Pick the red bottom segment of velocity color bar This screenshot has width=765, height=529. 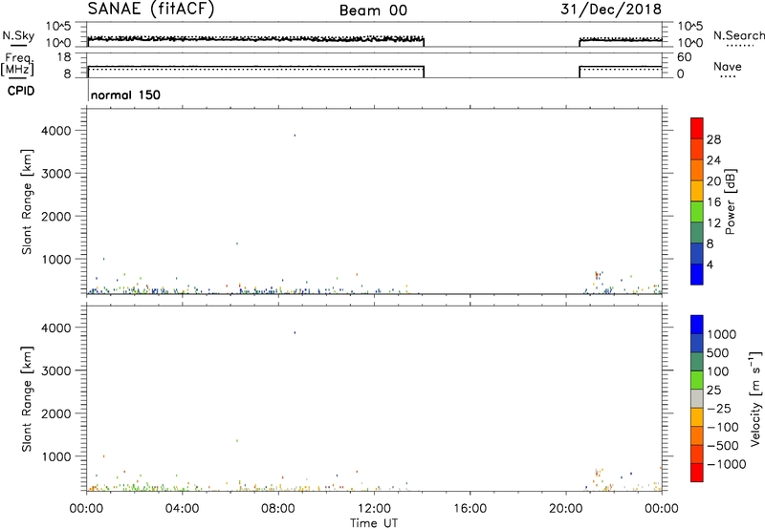tap(697, 473)
